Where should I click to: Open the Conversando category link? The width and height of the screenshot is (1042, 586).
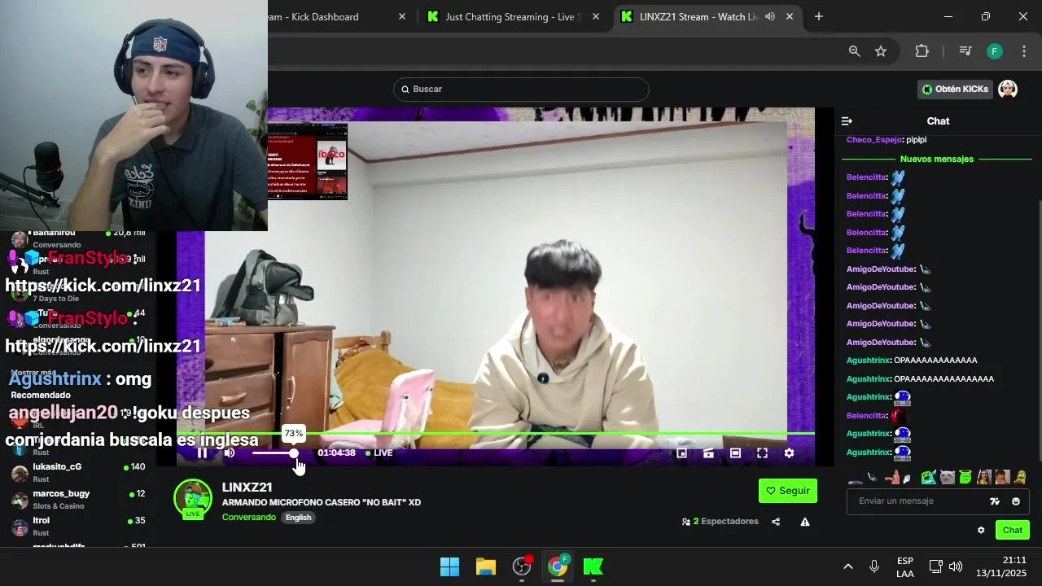pyautogui.click(x=249, y=518)
